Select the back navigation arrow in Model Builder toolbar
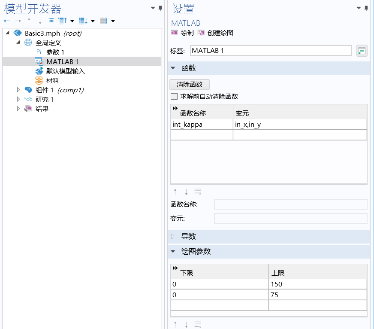Viewport: 374px width, 329px height. coord(6,20)
